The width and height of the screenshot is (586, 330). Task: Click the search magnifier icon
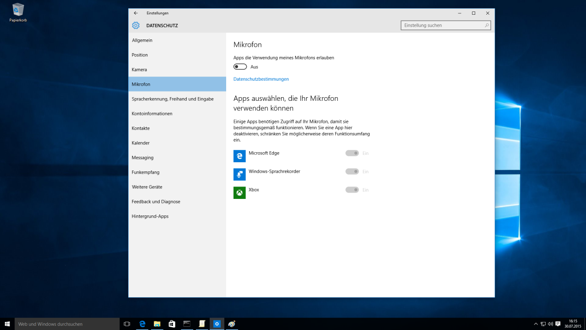[487, 25]
